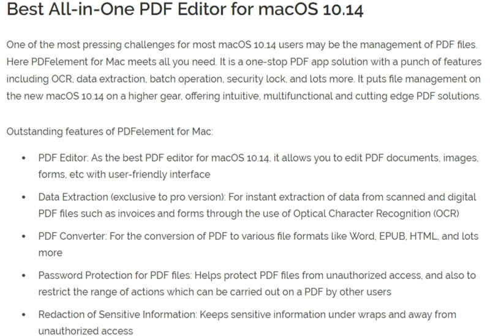
Task: Click the 'PDF Converter:' feature label
Action: click(x=72, y=236)
